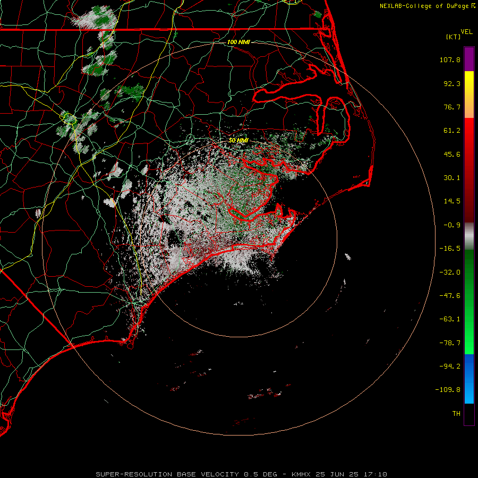
Task: Click the 107.8 legend value
Action: [450, 59]
